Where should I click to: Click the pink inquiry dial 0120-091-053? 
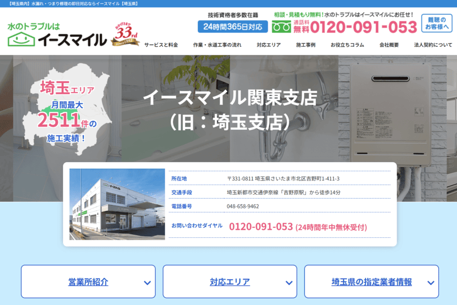(x=261, y=227)
